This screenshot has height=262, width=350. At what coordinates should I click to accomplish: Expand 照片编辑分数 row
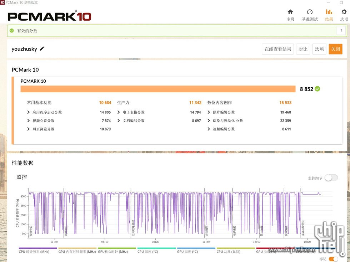(209, 112)
